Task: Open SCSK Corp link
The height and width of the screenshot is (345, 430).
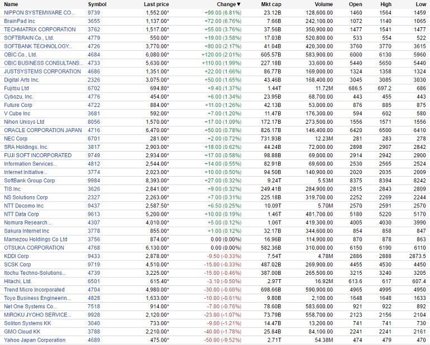Action: pyautogui.click(x=17, y=265)
